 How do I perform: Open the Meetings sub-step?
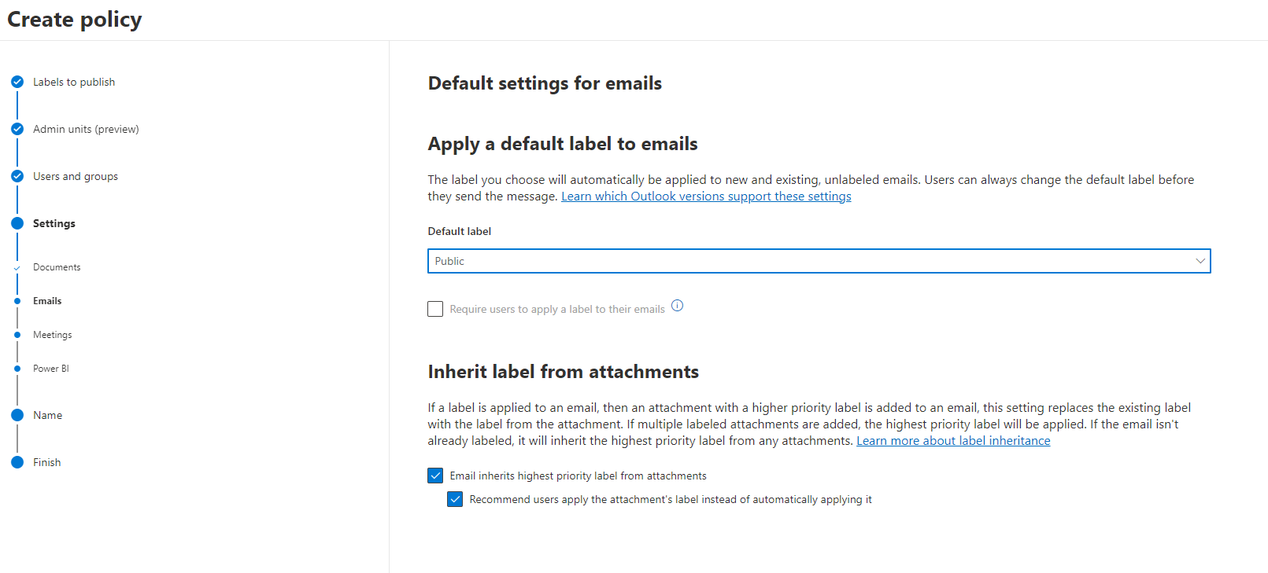pos(53,335)
